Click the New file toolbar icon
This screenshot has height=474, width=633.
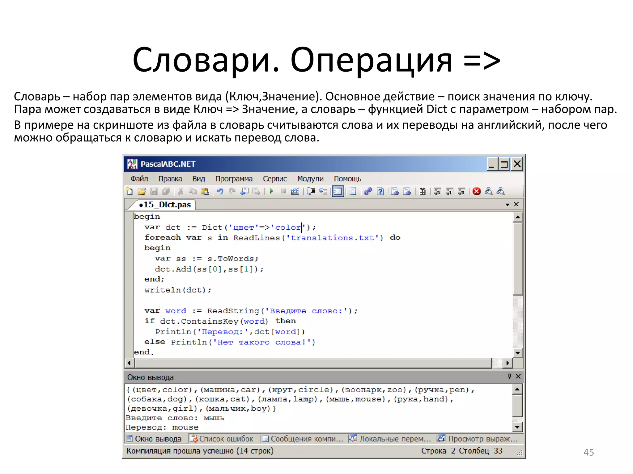point(129,191)
